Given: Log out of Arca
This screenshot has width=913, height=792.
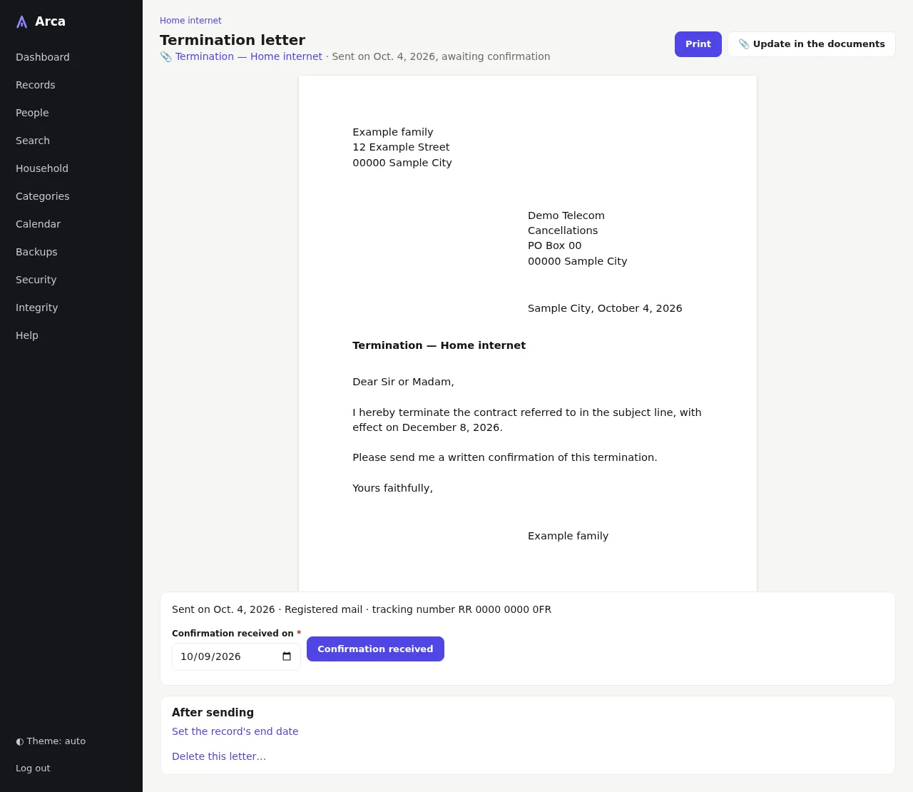Looking at the screenshot, I should [33, 768].
